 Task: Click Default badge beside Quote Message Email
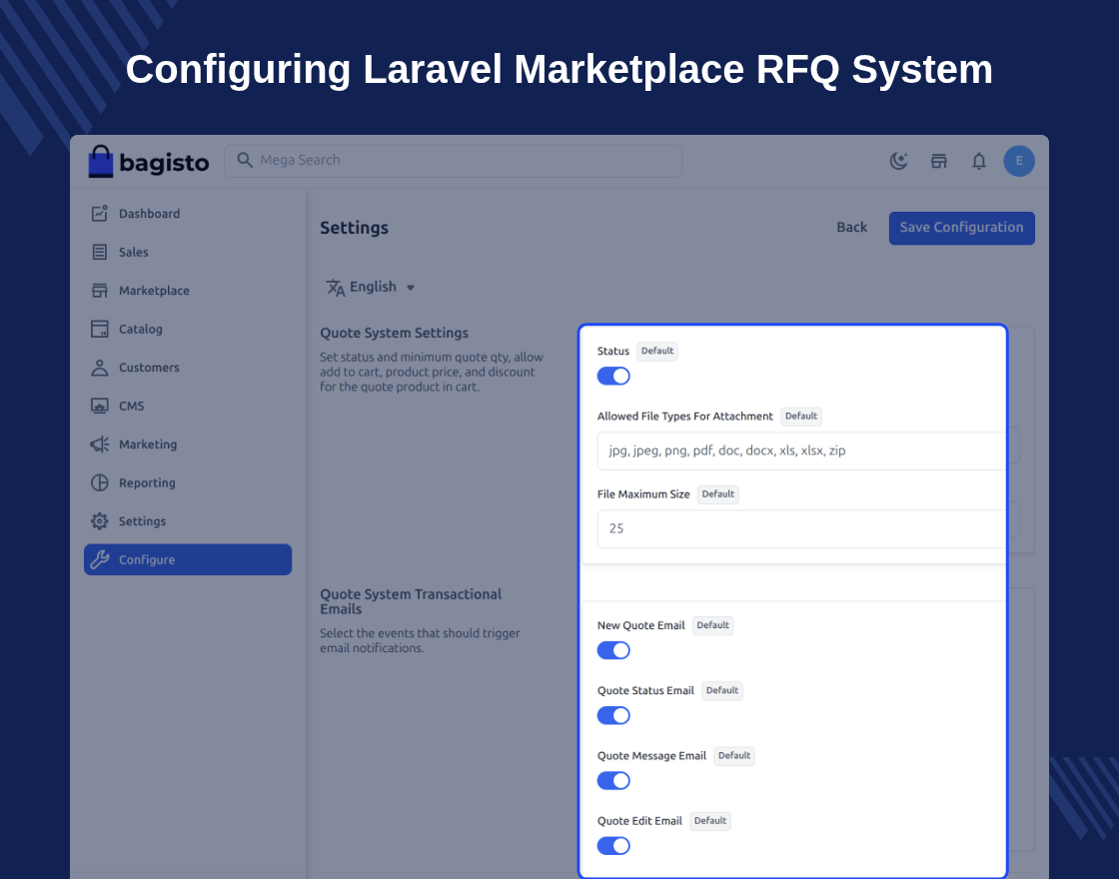coord(734,756)
